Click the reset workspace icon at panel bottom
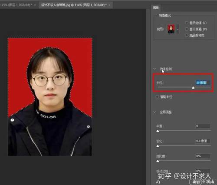 158,182
